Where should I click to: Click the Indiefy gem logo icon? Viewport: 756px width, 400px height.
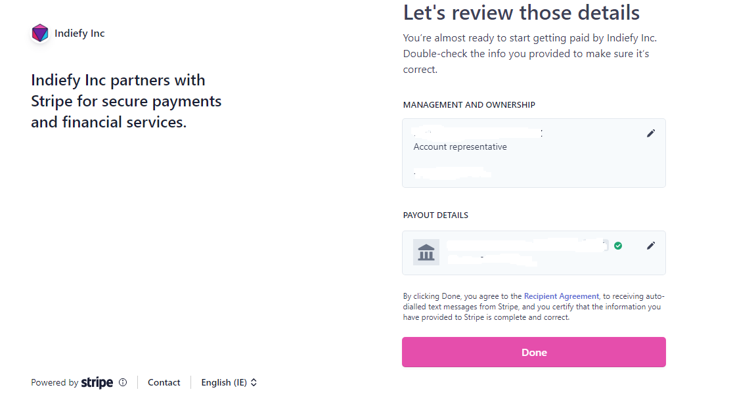tap(40, 33)
